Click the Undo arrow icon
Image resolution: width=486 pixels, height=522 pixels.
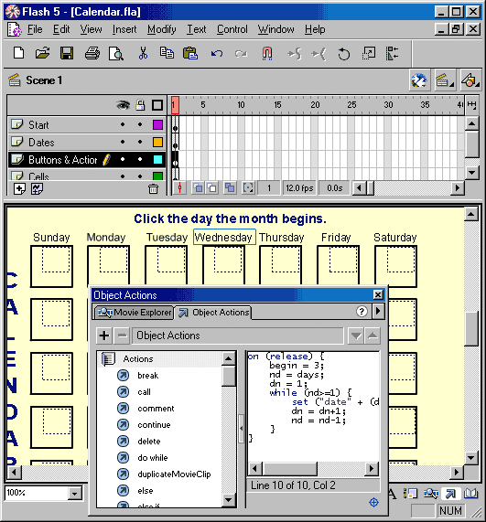pyautogui.click(x=217, y=54)
